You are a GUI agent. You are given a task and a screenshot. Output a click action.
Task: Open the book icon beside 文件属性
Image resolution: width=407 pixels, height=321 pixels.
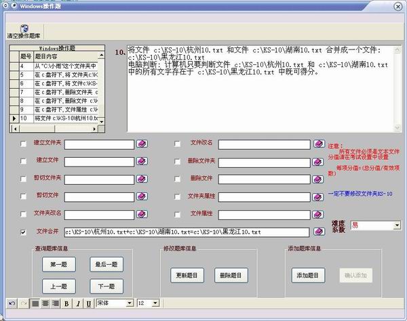click(317, 215)
